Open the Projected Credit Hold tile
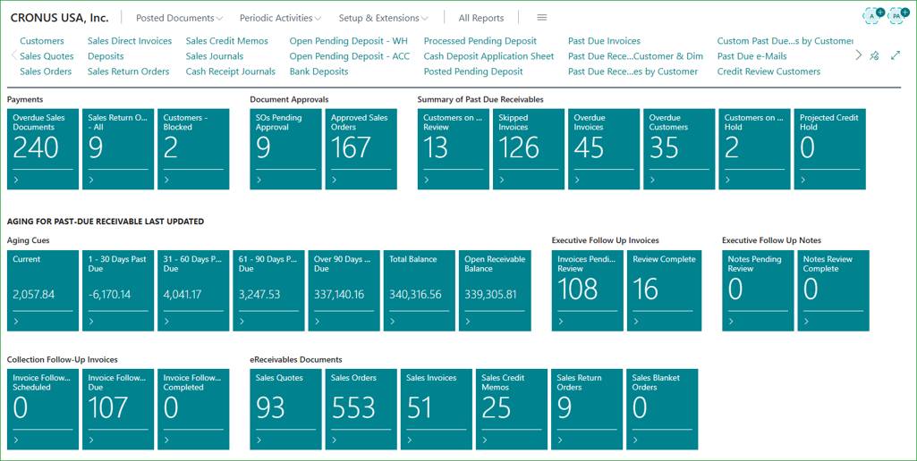This screenshot has width=917, height=461. coord(830,149)
